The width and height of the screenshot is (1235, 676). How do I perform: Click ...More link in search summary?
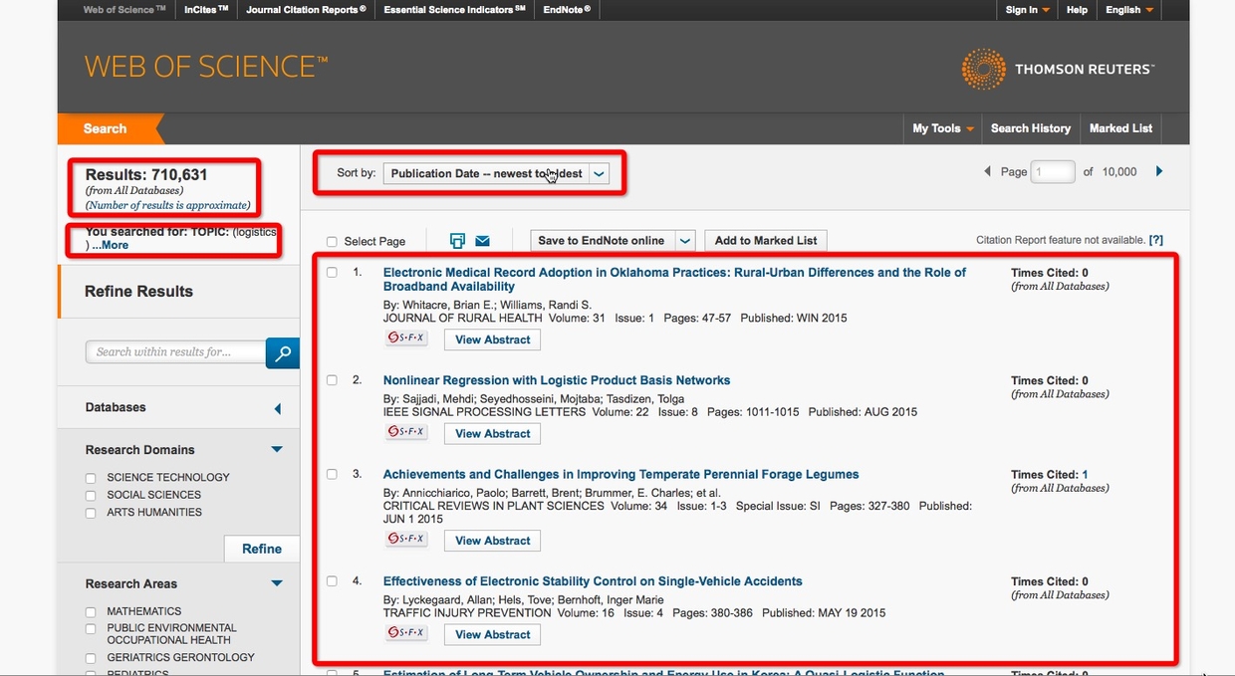[110, 245]
